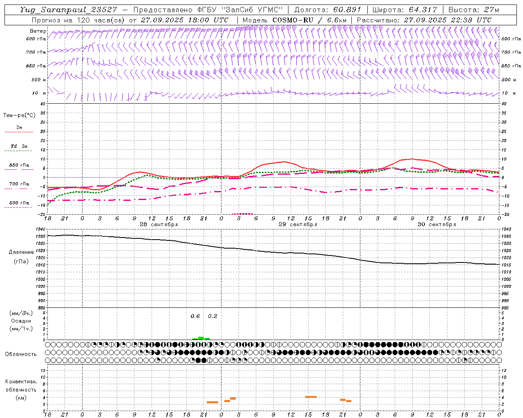Click the Ветер panel label
Screen dimensions: 523x418
click(x=38, y=31)
